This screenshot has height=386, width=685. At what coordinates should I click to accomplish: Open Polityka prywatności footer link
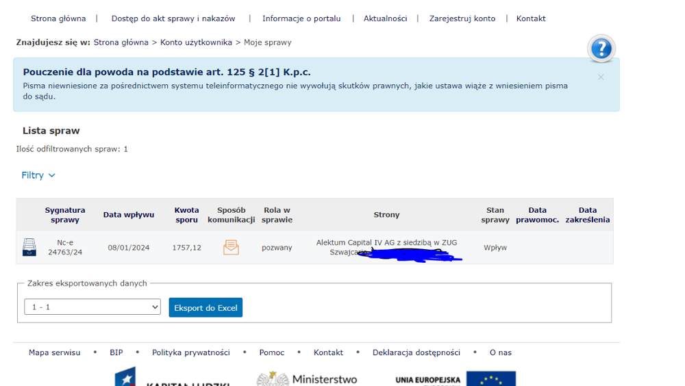(x=191, y=352)
